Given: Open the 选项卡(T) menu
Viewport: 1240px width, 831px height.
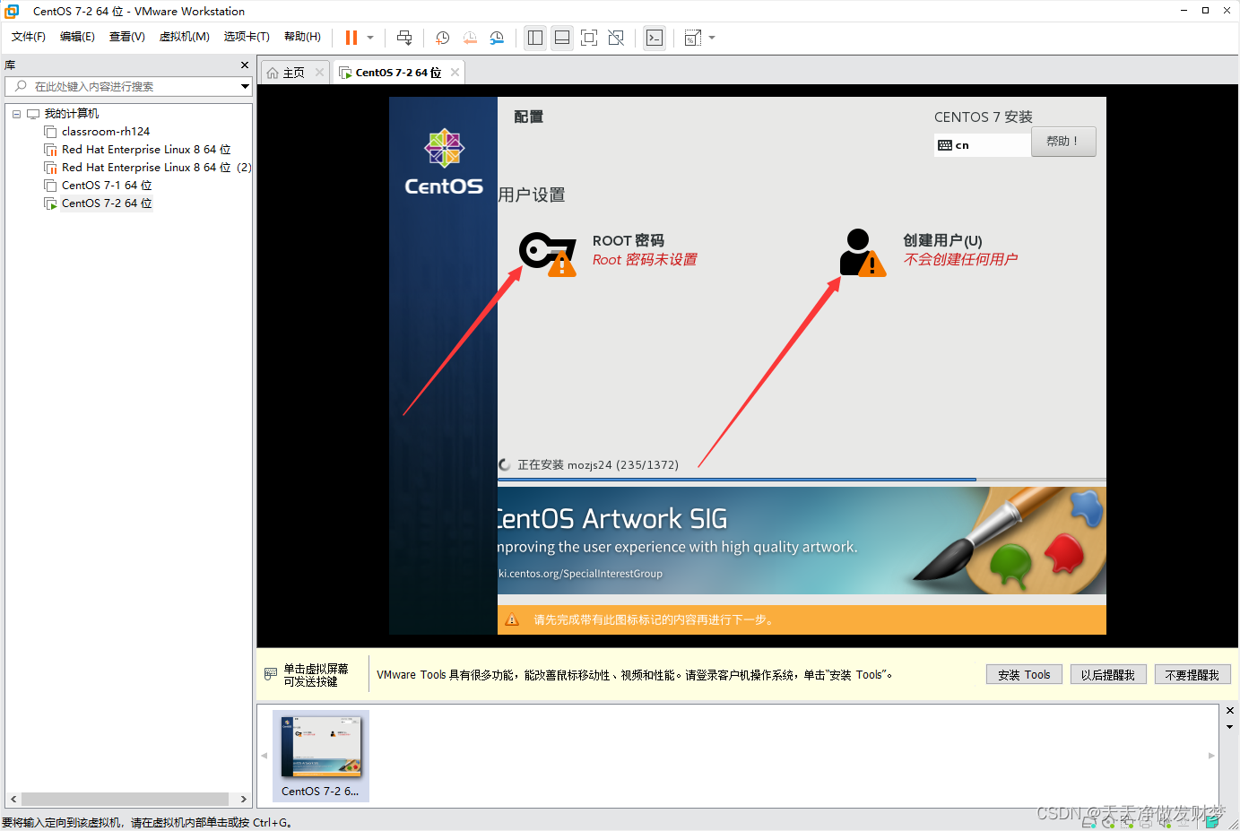Looking at the screenshot, I should pos(247,37).
